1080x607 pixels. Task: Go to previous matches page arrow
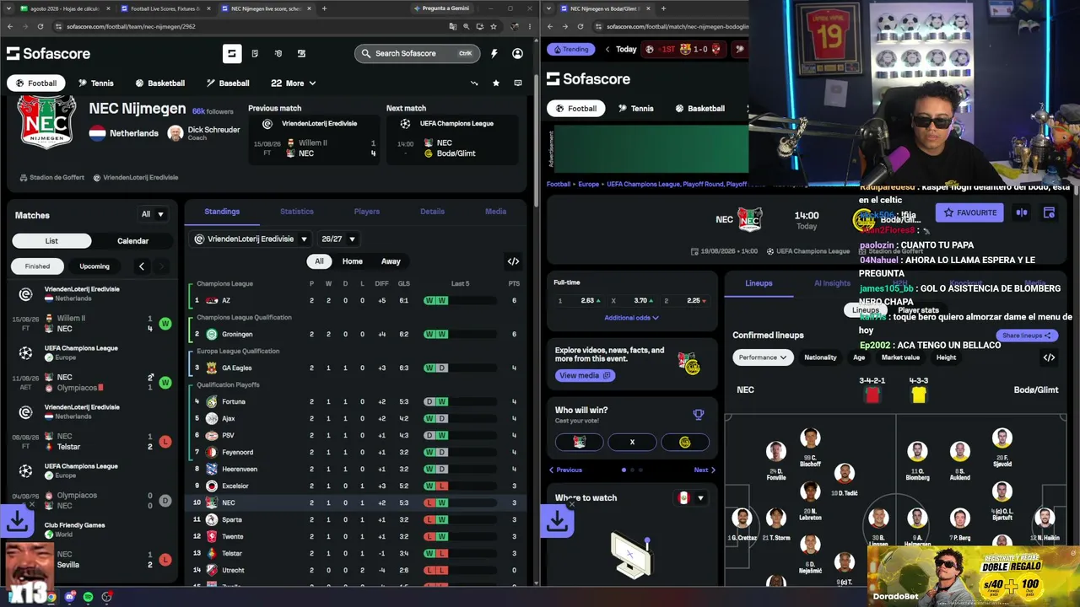141,266
